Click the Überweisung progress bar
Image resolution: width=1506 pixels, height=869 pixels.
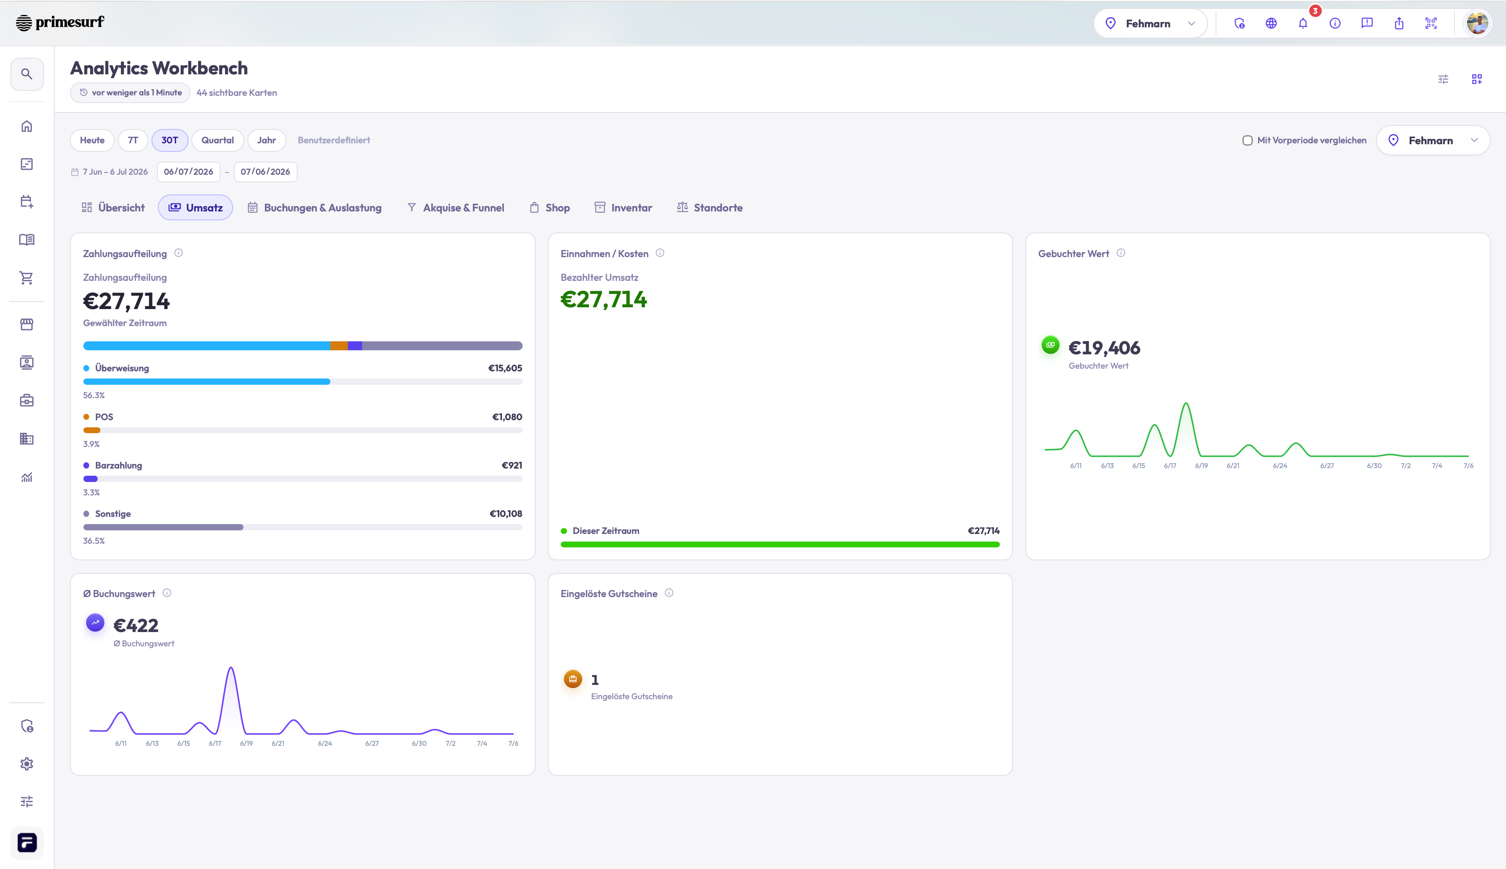303,381
